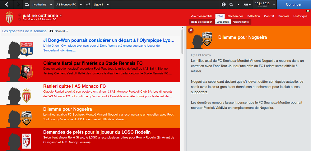Open the inbox tray icon beside j catherine
Image resolution: width=311 pixels, height=151 pixels.
(x=27, y=5)
